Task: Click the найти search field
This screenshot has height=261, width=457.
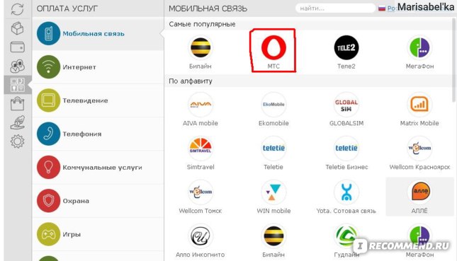Action: pos(335,8)
